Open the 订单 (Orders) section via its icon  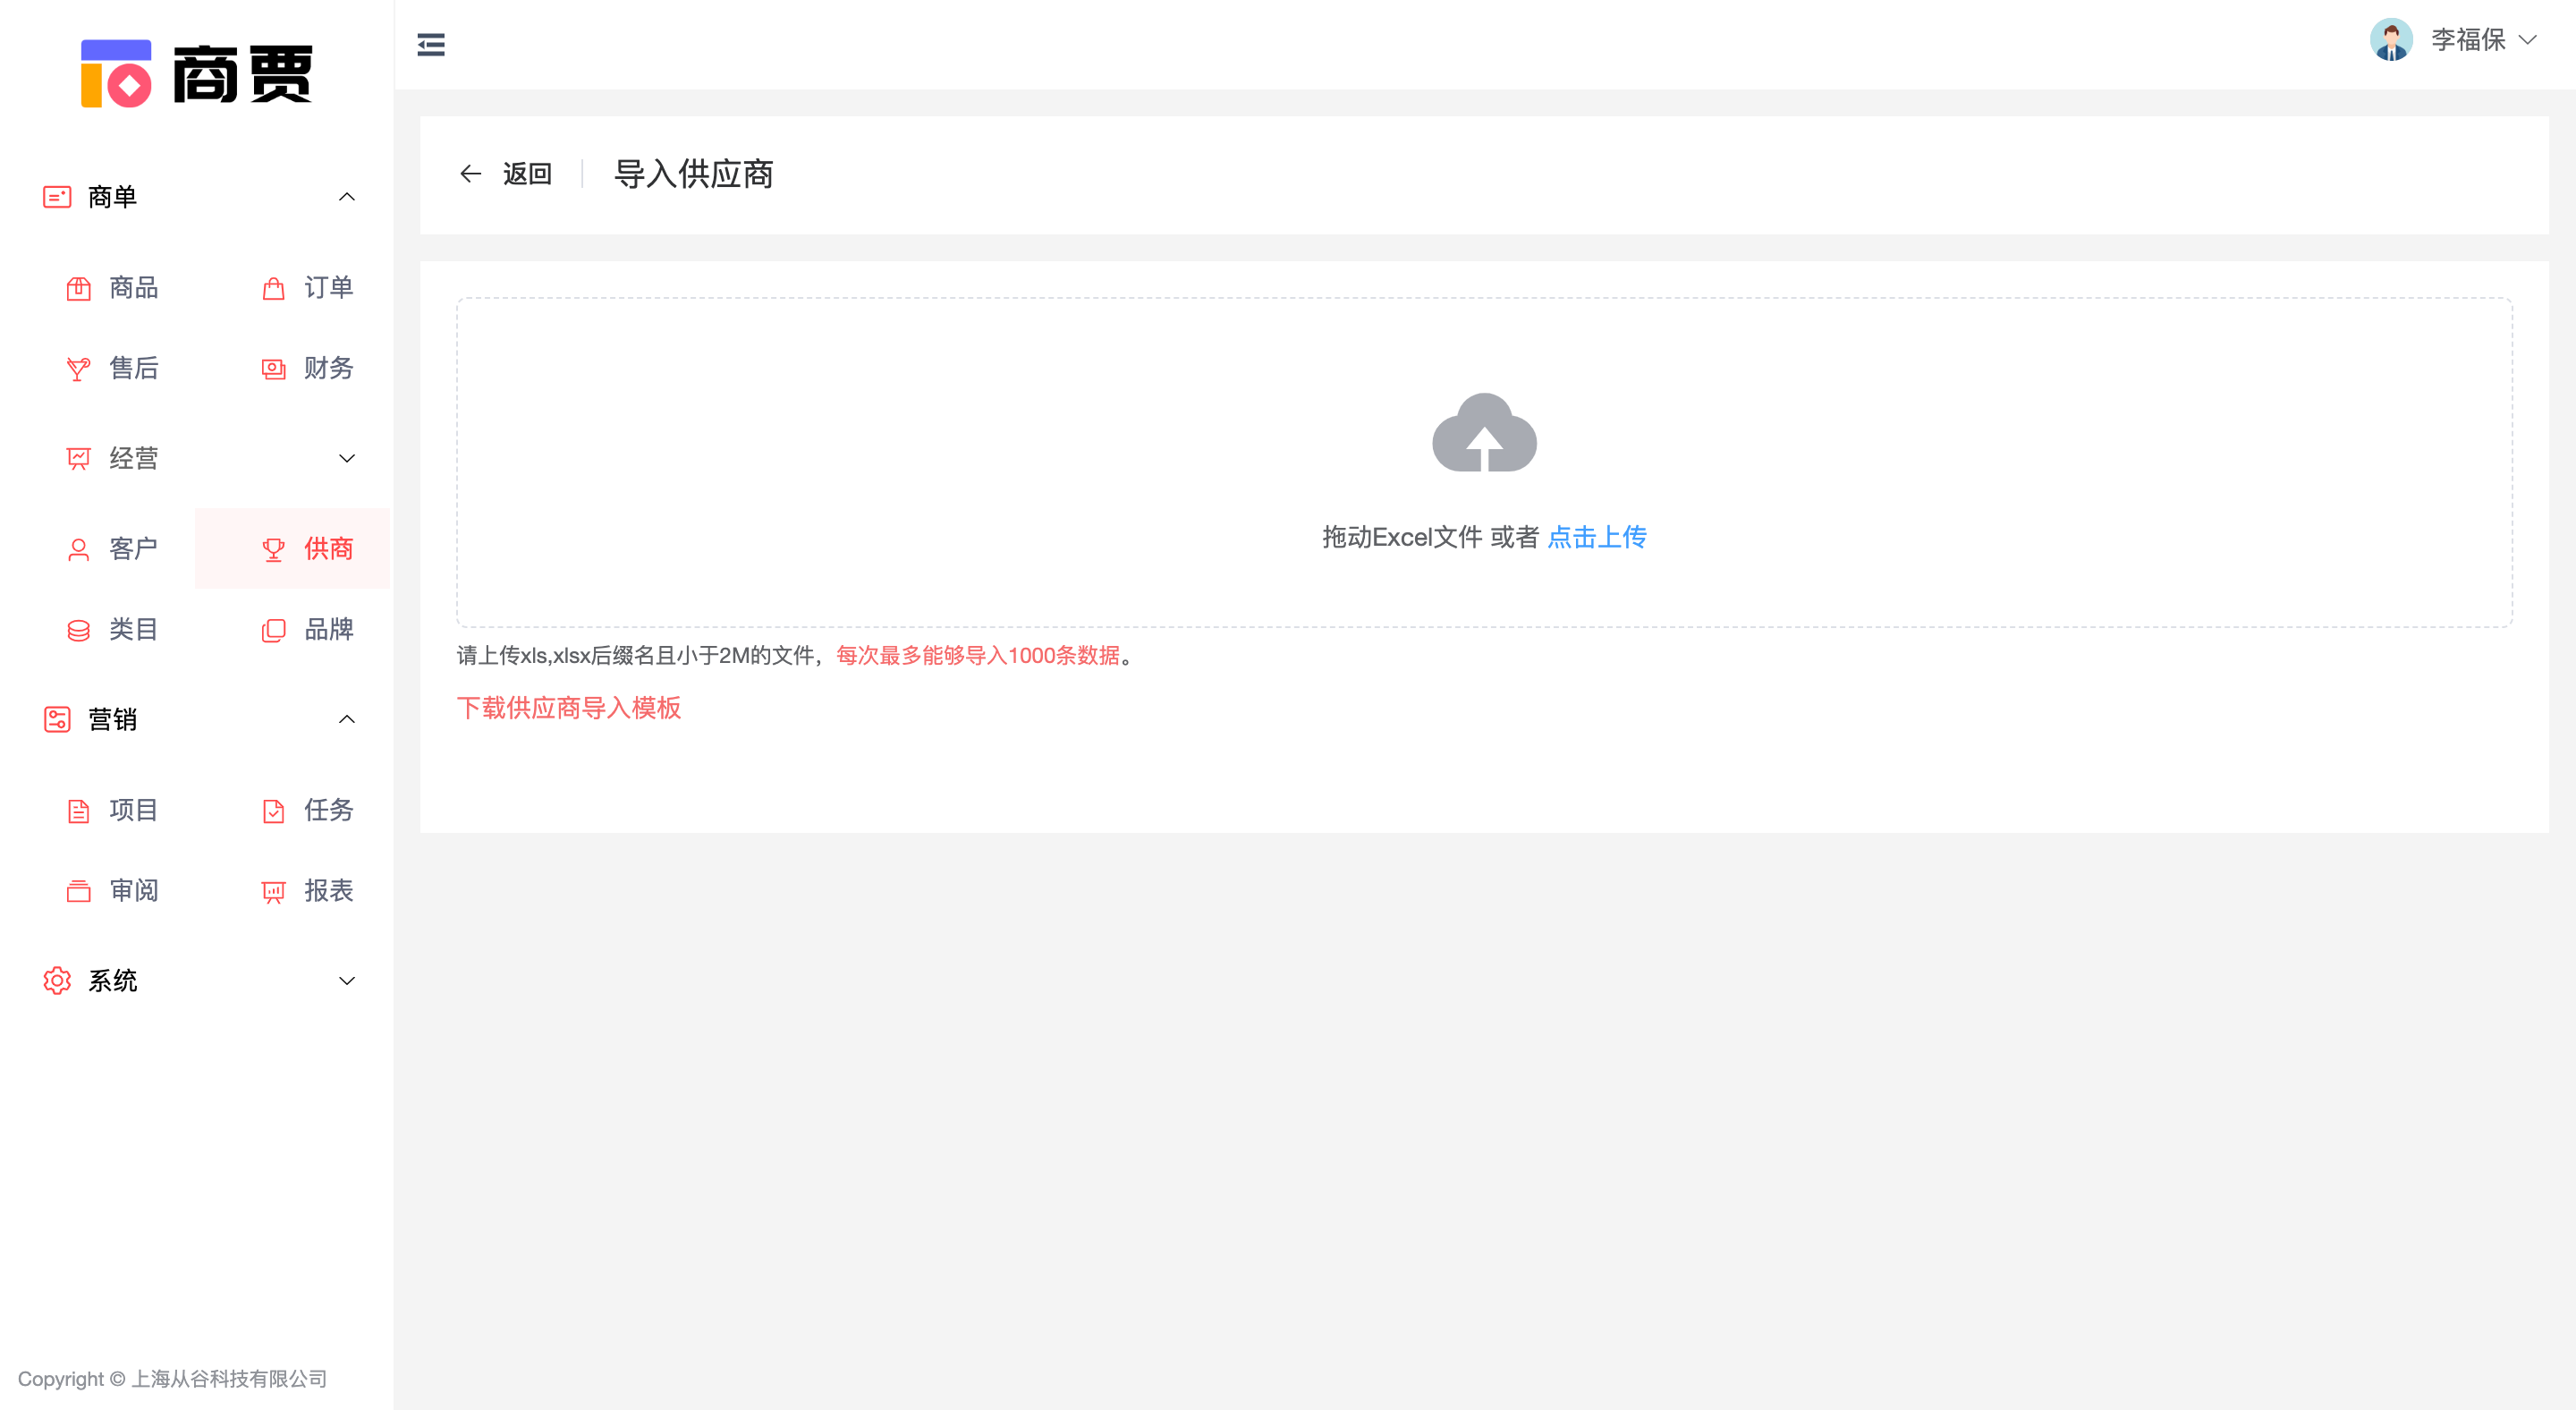tap(273, 288)
